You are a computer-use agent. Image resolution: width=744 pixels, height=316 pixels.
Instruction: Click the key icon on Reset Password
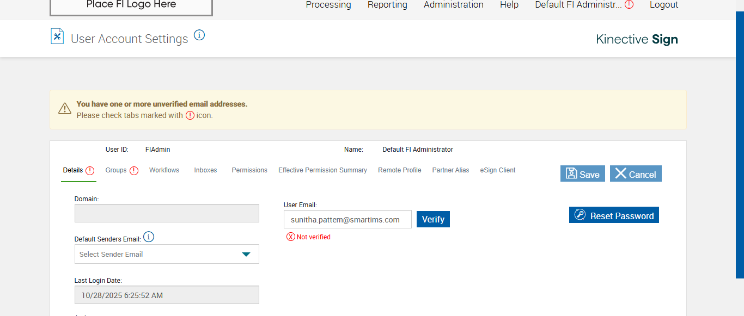click(x=580, y=215)
